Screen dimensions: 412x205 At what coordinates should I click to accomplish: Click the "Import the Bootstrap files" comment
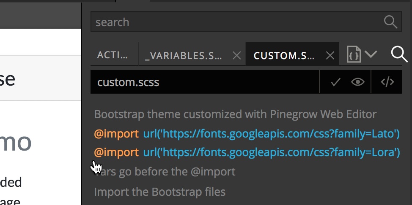pyautogui.click(x=160, y=192)
